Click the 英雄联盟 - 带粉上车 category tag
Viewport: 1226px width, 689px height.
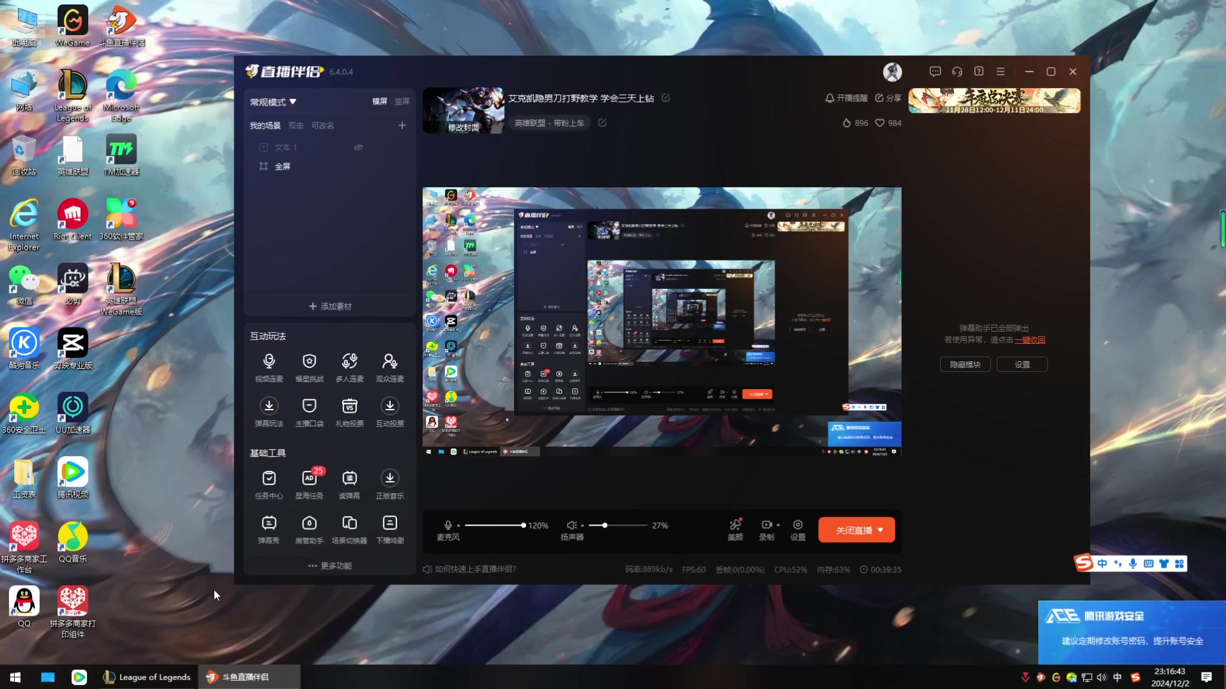(549, 122)
